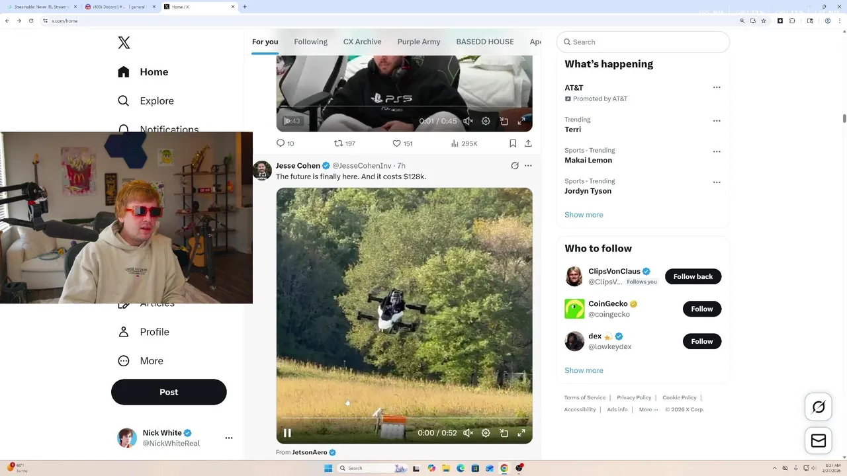Open ClipsVonClaus profile avatar
847x476 pixels.
[x=574, y=276]
